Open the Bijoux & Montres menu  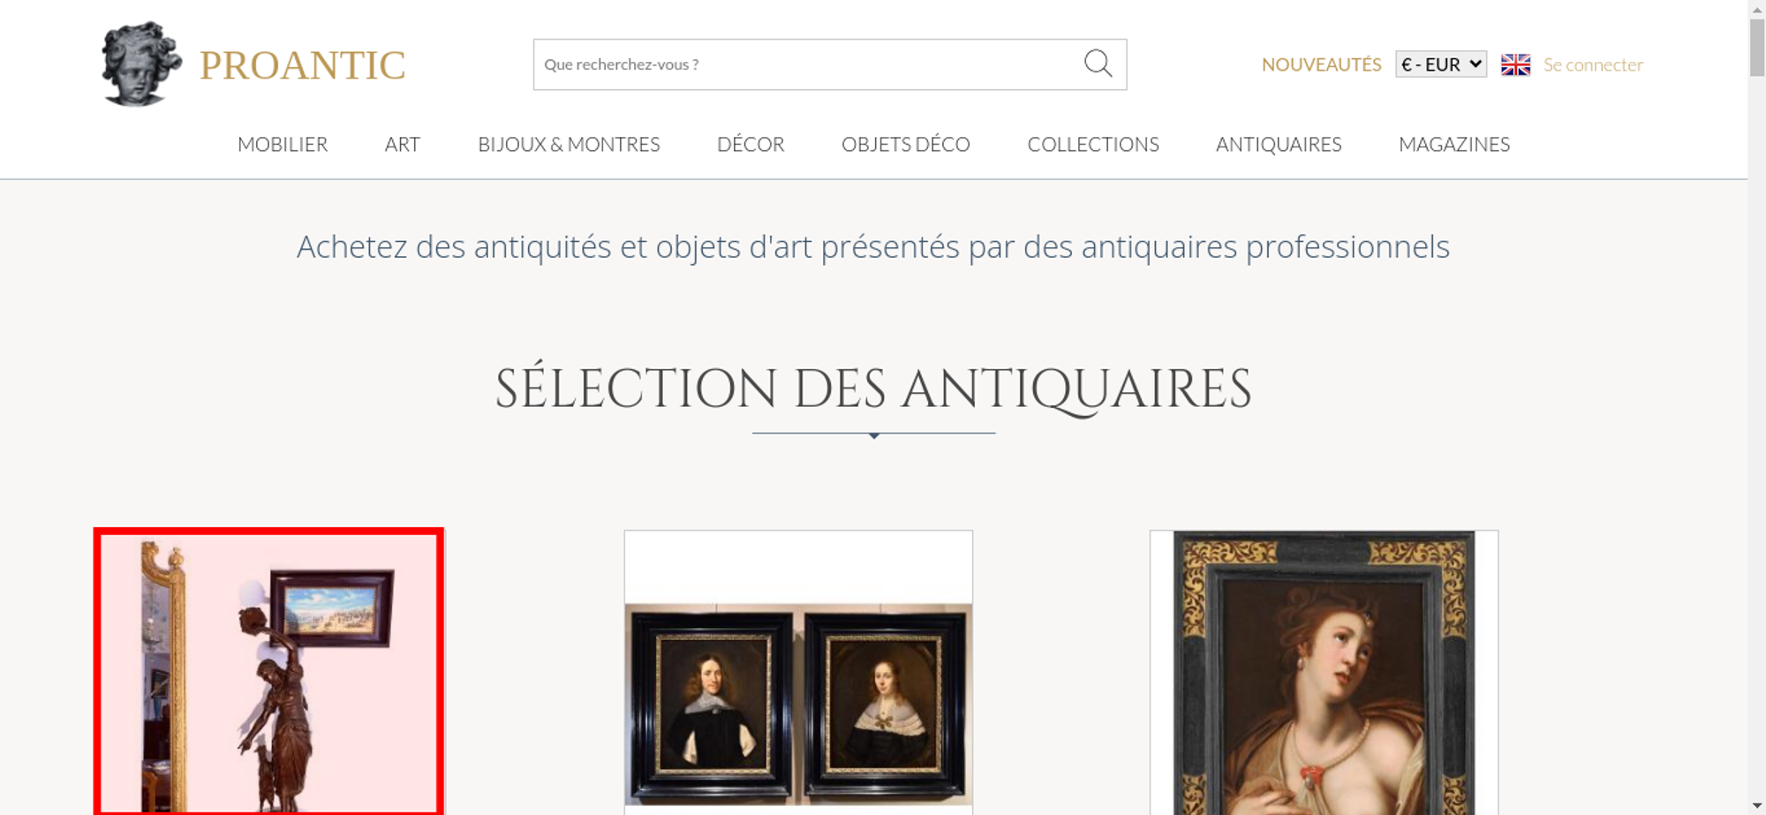[569, 144]
